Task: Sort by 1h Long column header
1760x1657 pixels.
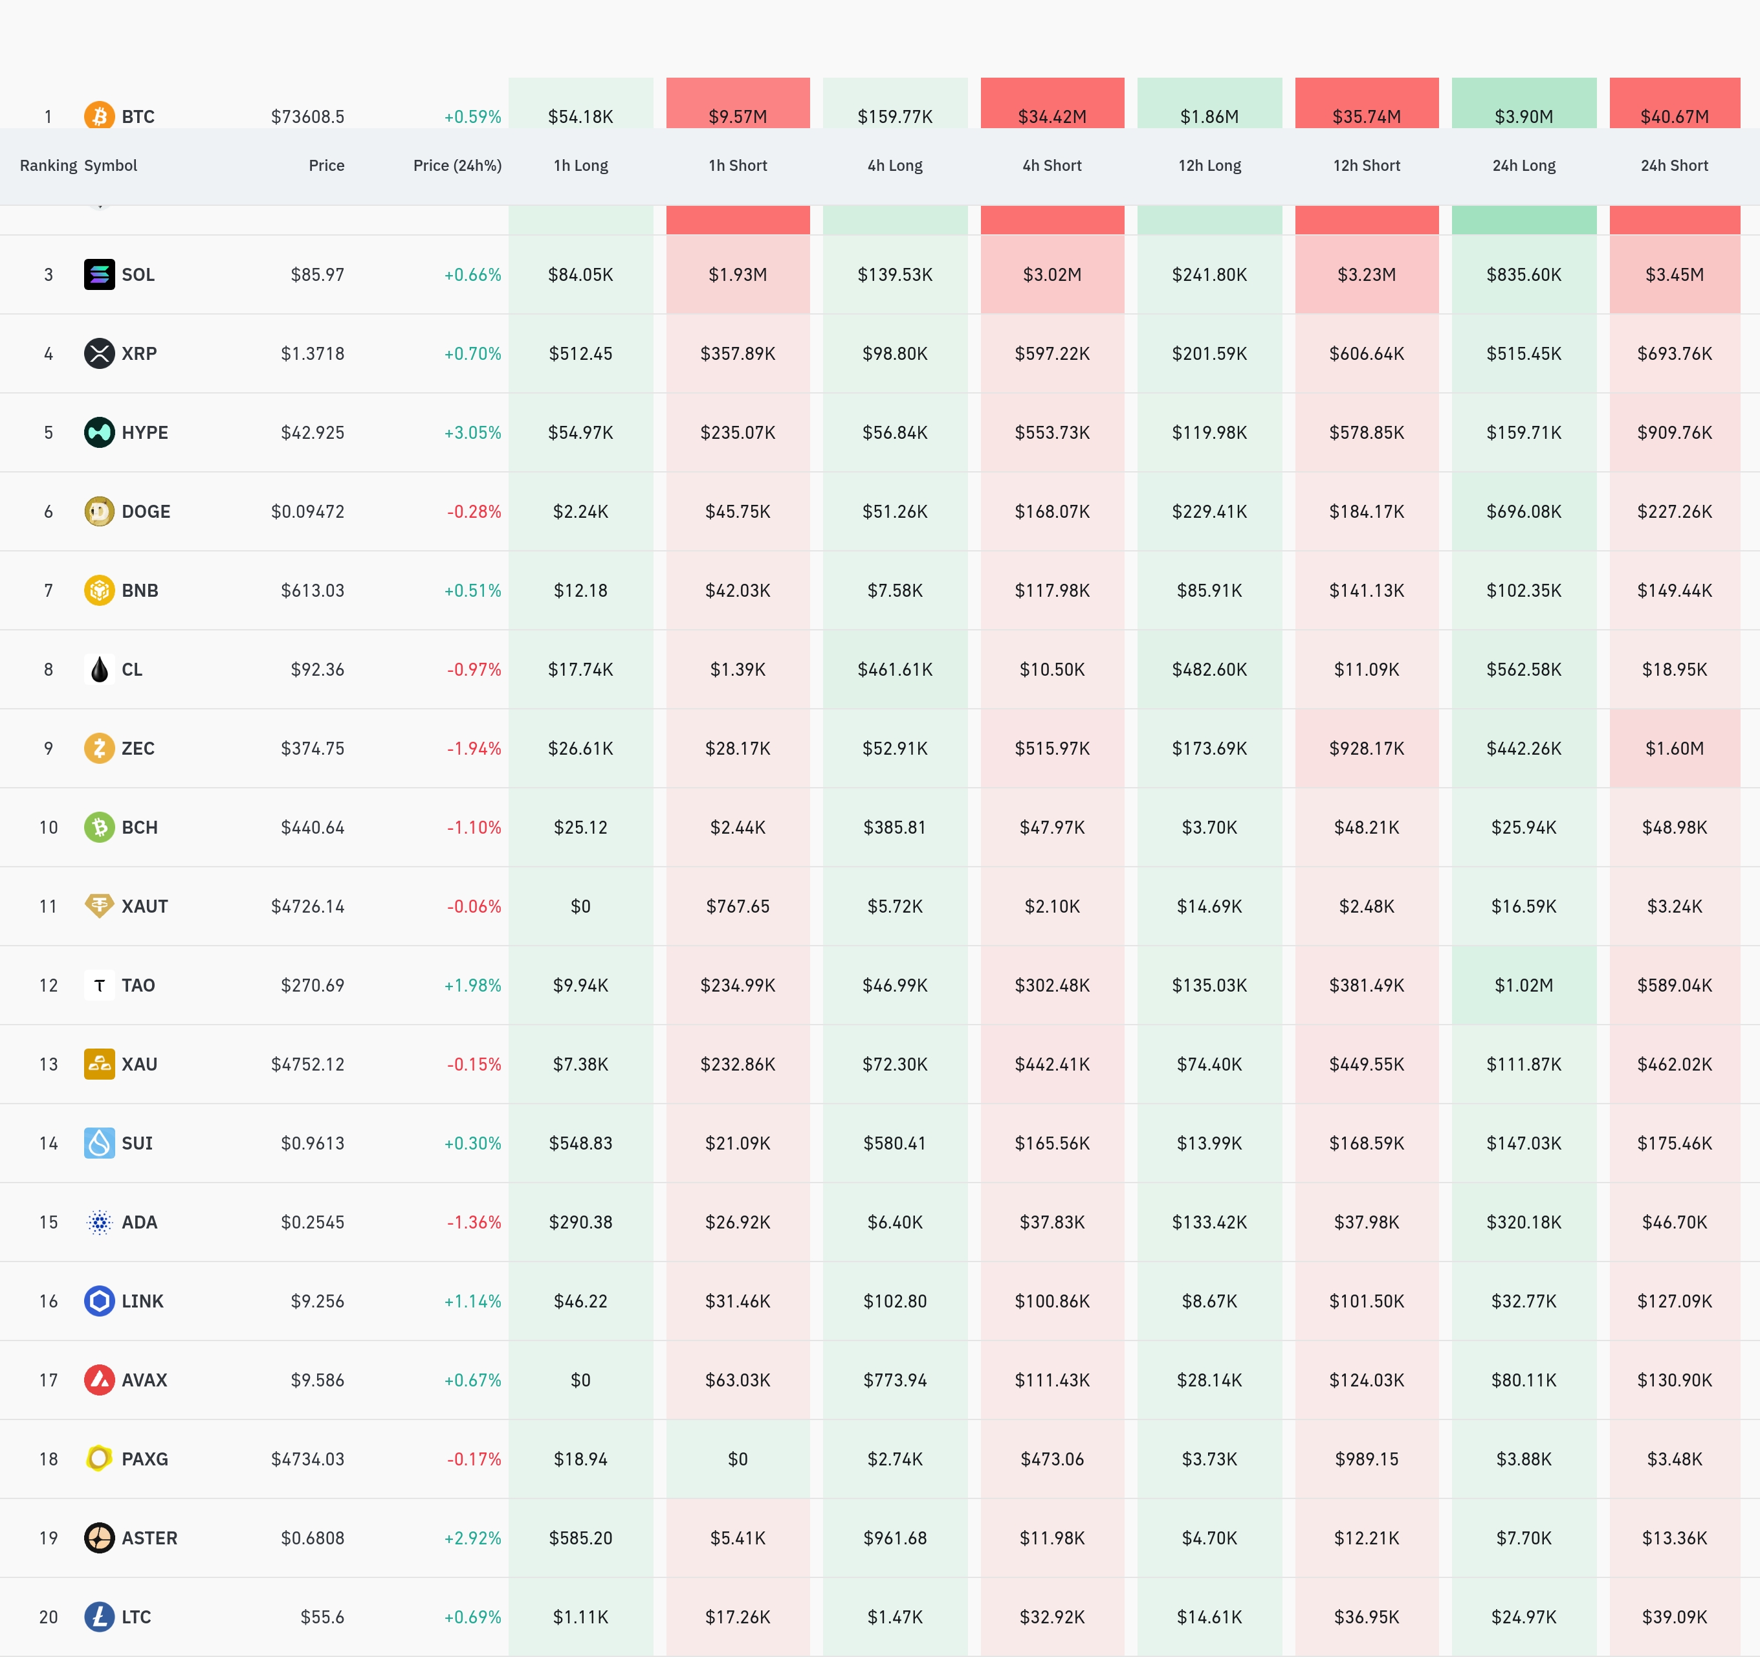Action: [581, 166]
